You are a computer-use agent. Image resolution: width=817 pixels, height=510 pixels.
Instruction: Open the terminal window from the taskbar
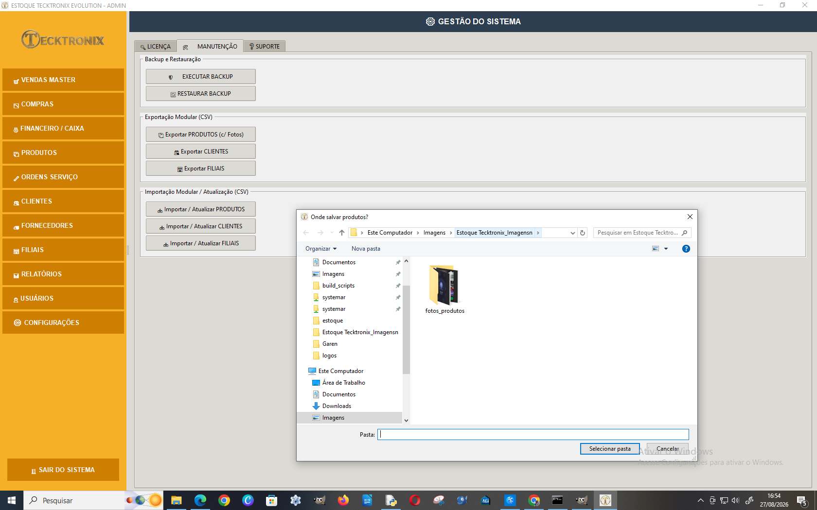[x=557, y=500]
